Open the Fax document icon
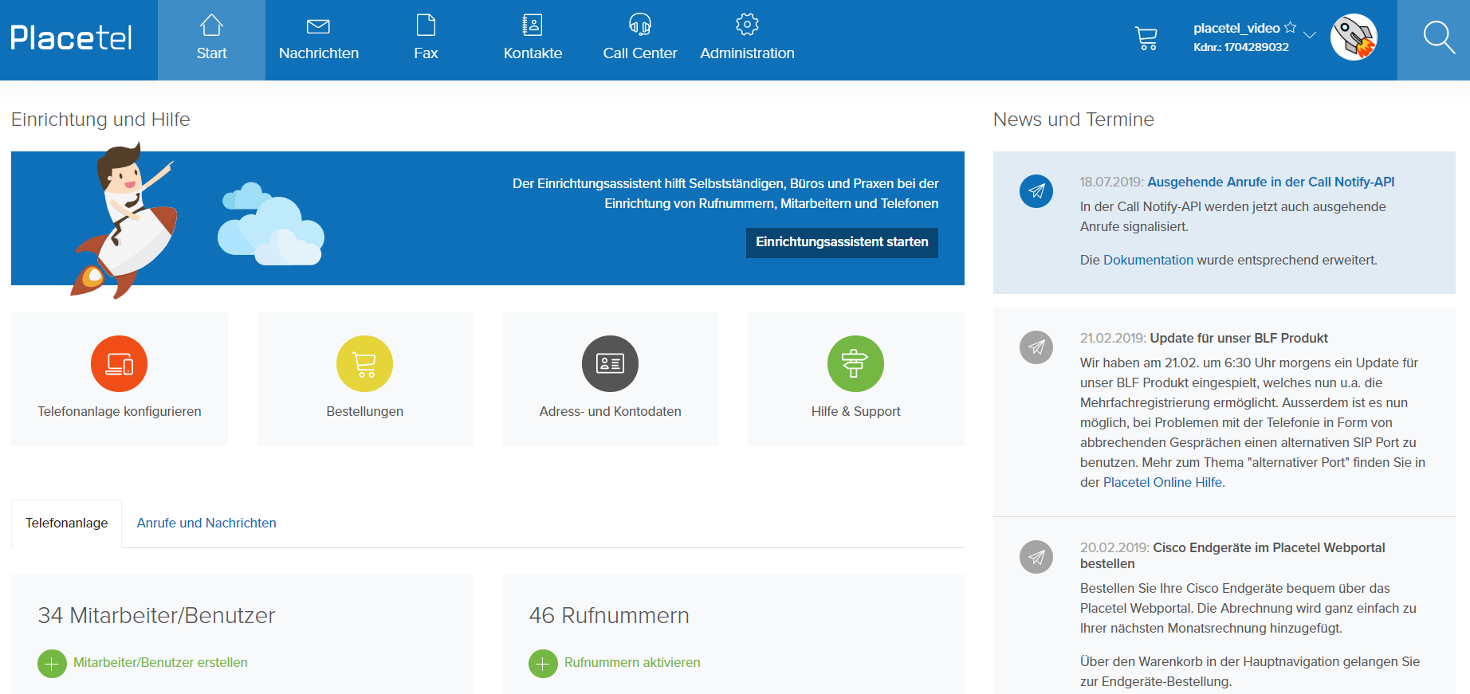This screenshot has width=1470, height=694. (x=426, y=25)
